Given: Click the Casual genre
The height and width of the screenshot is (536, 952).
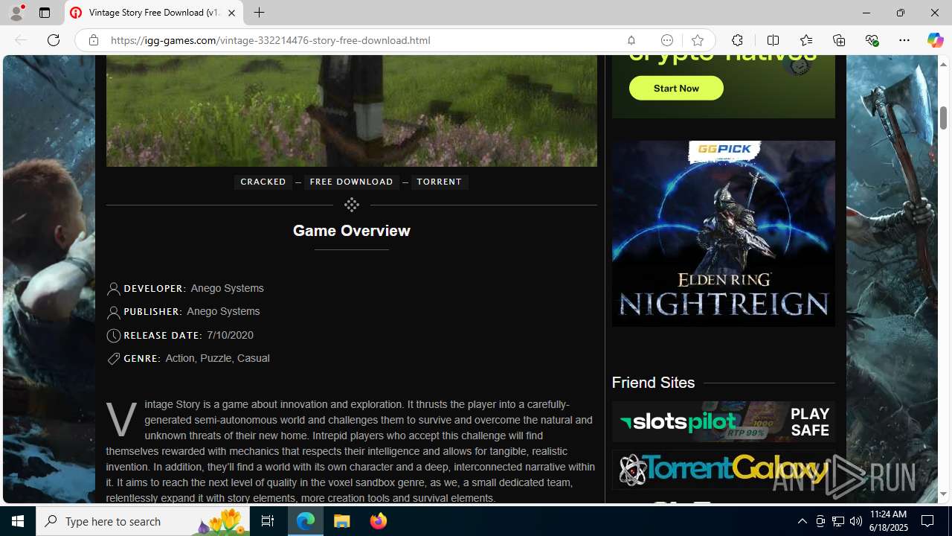Looking at the screenshot, I should [x=253, y=358].
